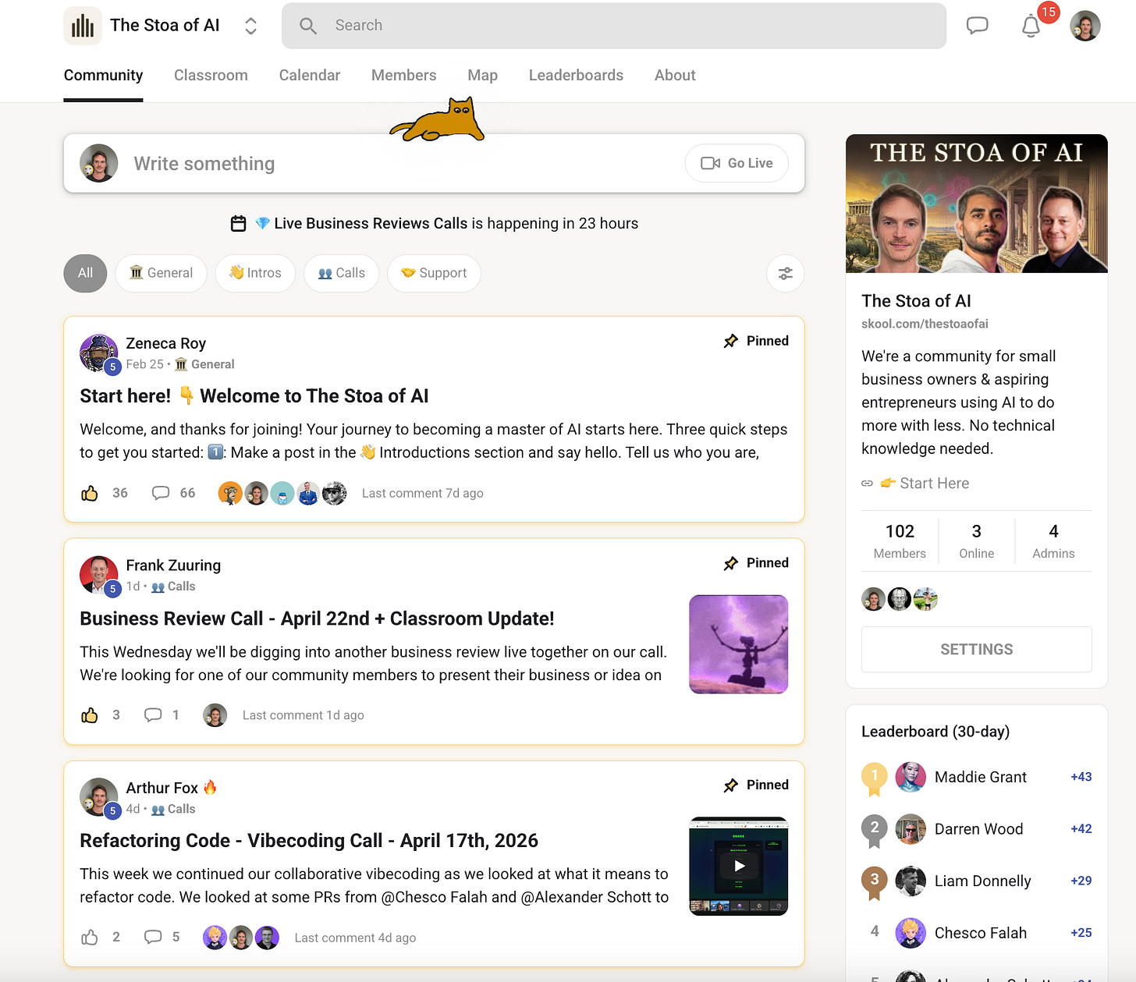Open Frank Zuuring's profile name
The height and width of the screenshot is (982, 1136).
173,565
